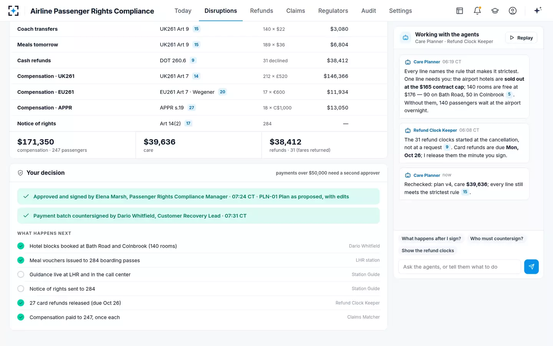Toggle the 27 card refunds released step

pos(21,303)
